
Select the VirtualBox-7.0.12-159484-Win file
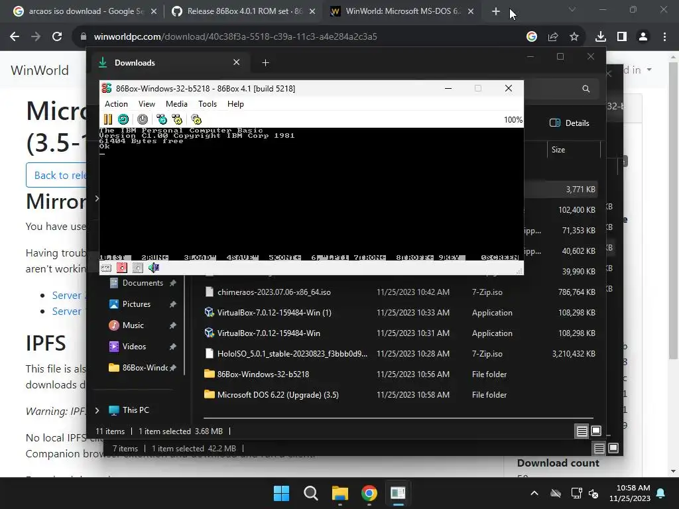400,333
